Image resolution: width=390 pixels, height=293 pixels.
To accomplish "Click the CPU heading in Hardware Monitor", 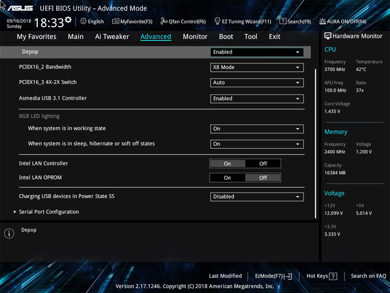I will pyautogui.click(x=330, y=49).
